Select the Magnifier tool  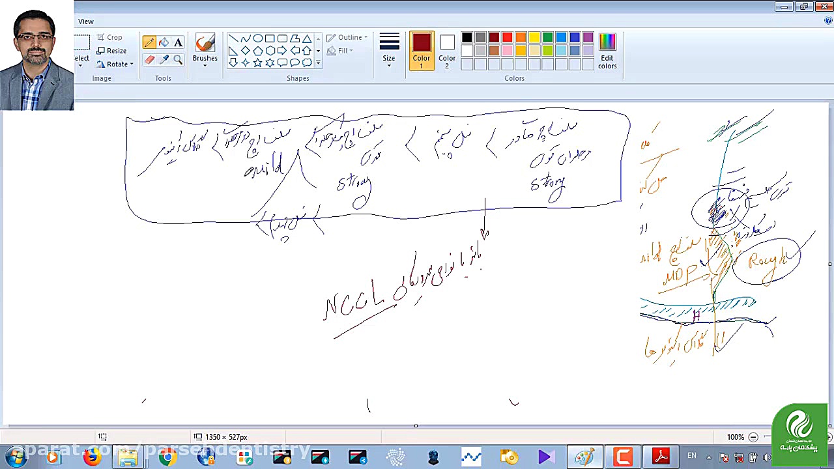(x=178, y=59)
